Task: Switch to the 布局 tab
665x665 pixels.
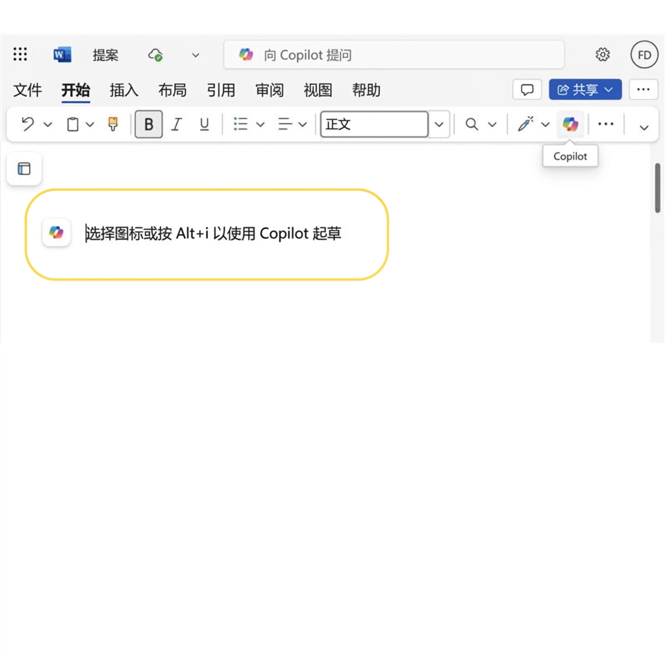Action: (x=172, y=90)
